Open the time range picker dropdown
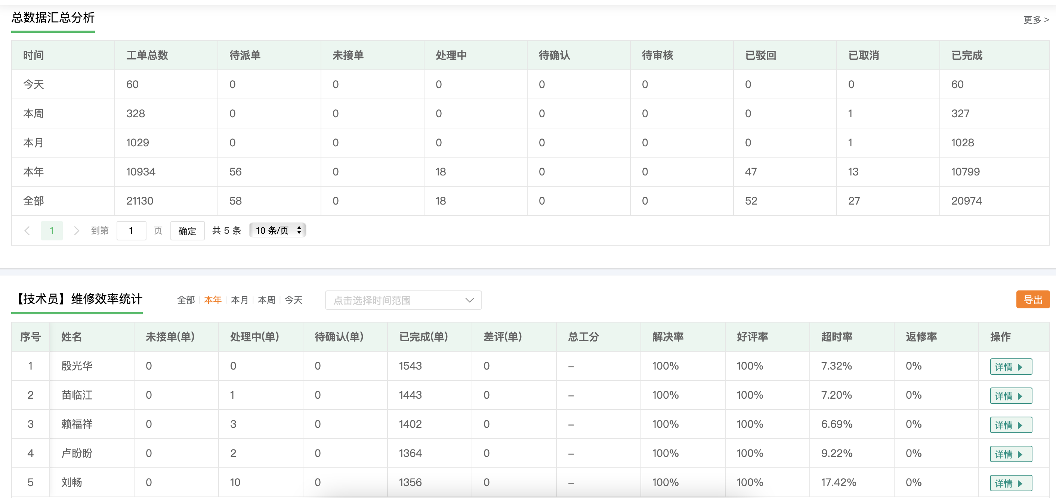 (403, 300)
